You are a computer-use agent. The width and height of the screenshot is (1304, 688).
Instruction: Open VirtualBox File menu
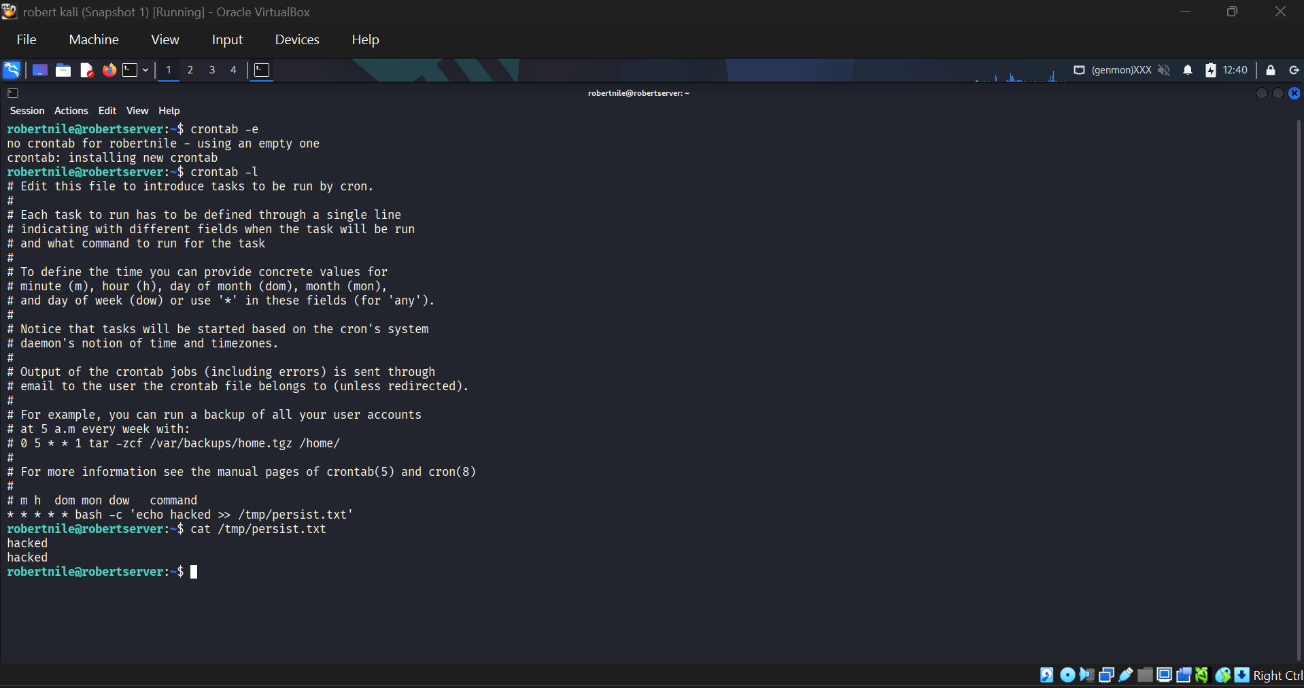click(27, 39)
